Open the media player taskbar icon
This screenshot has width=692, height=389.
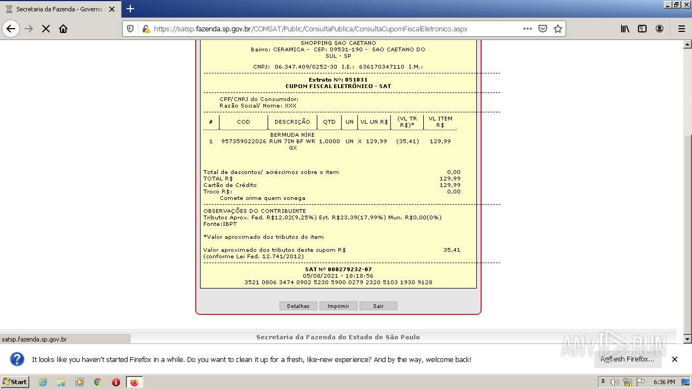click(79, 382)
